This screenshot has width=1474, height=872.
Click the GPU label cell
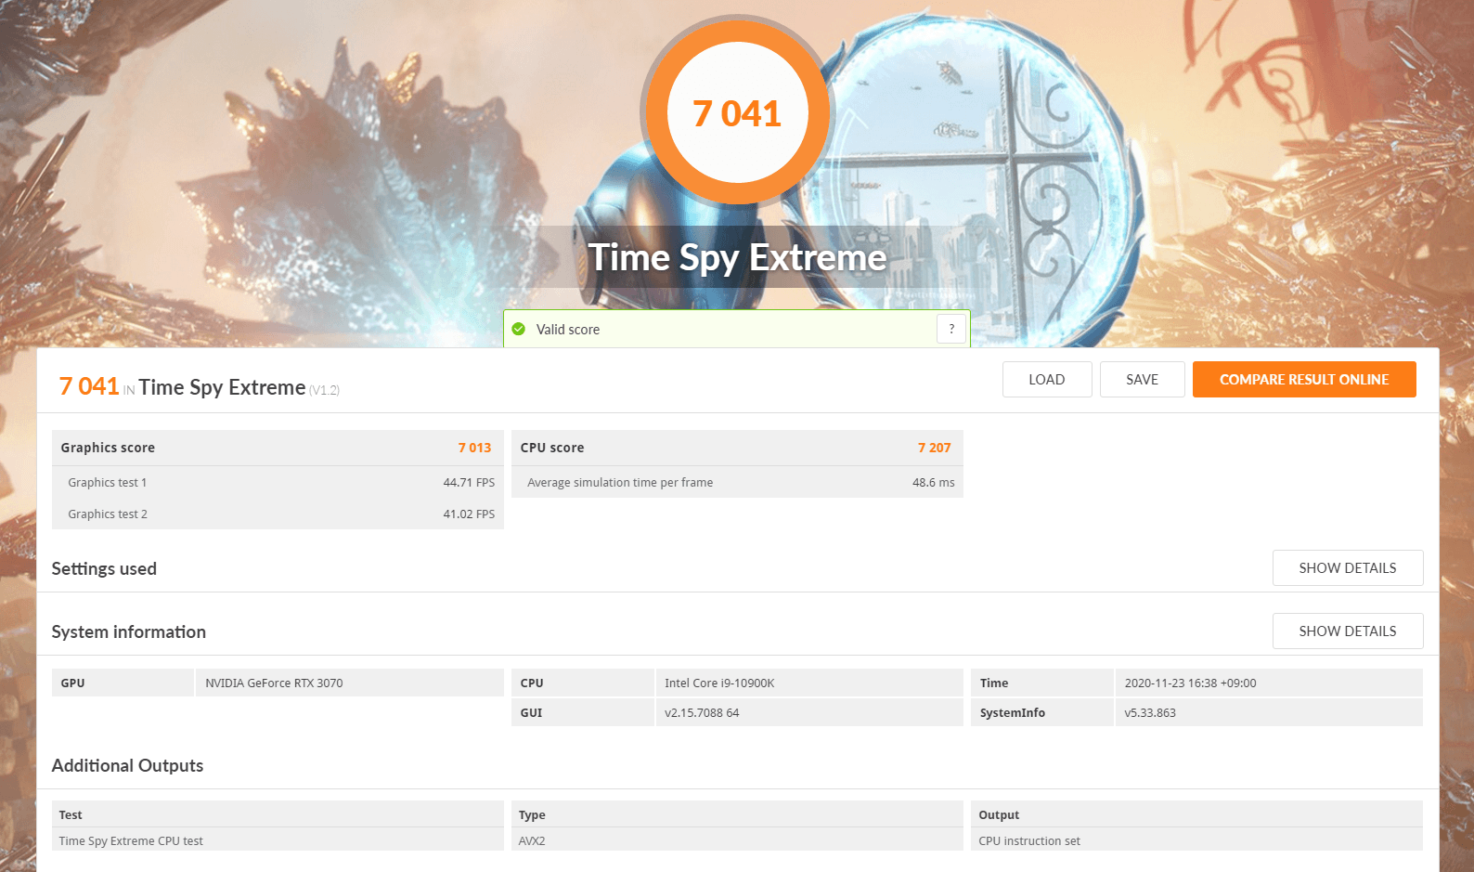coord(123,683)
